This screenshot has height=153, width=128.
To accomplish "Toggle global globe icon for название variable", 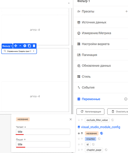I will pos(101,133).
